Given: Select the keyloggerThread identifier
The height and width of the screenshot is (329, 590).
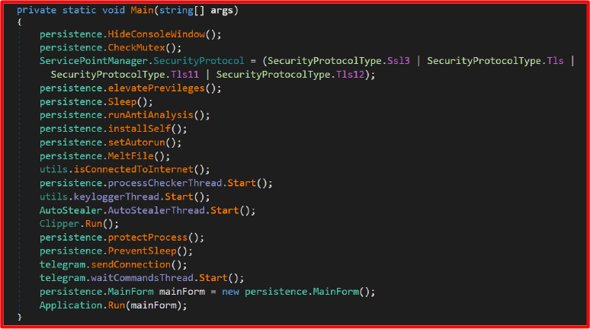Looking at the screenshot, I should [x=117, y=196].
